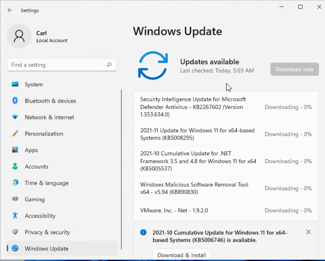Viewport: 325px width, 261px height.
Task: Click the Download now button
Action: point(295,69)
